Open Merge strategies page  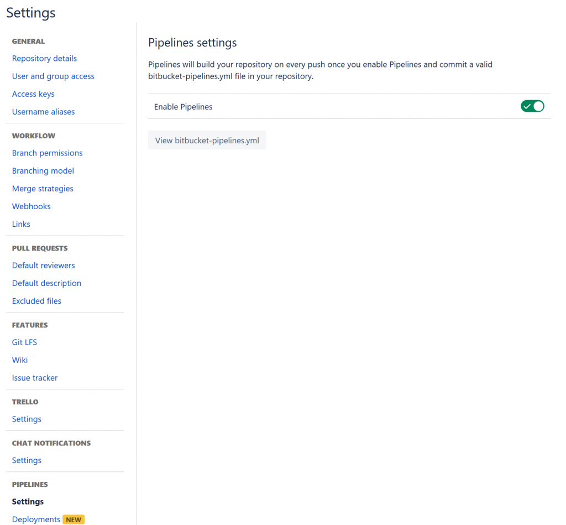43,188
